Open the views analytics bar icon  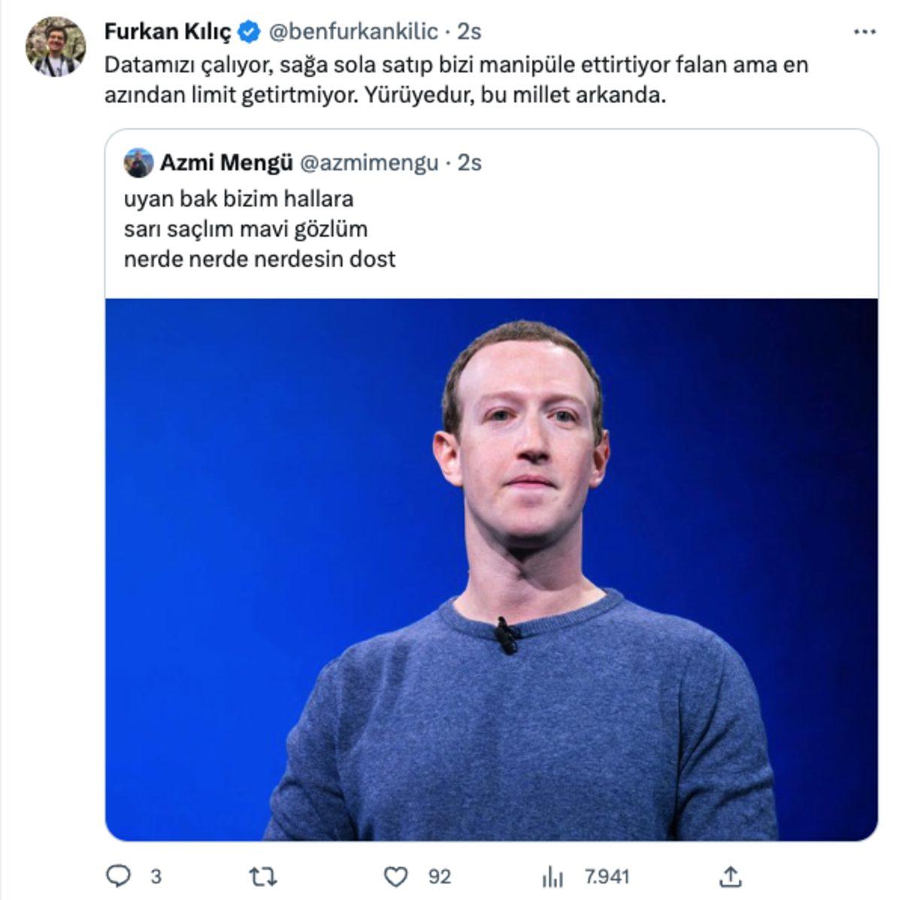551,874
